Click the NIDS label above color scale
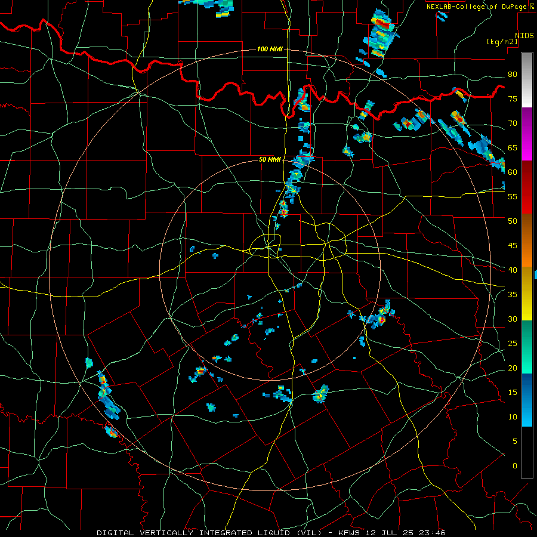The height and width of the screenshot is (537, 537). (524, 36)
